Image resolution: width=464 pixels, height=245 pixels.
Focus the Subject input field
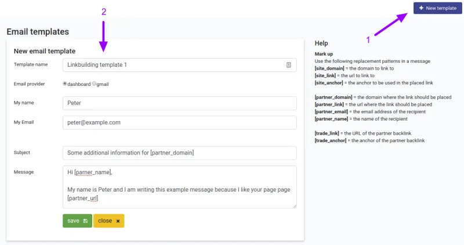tap(180, 153)
